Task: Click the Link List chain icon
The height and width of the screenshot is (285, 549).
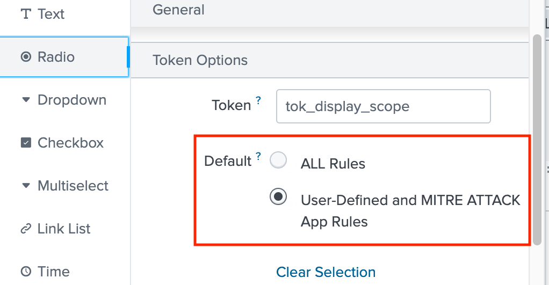Action: point(25,229)
